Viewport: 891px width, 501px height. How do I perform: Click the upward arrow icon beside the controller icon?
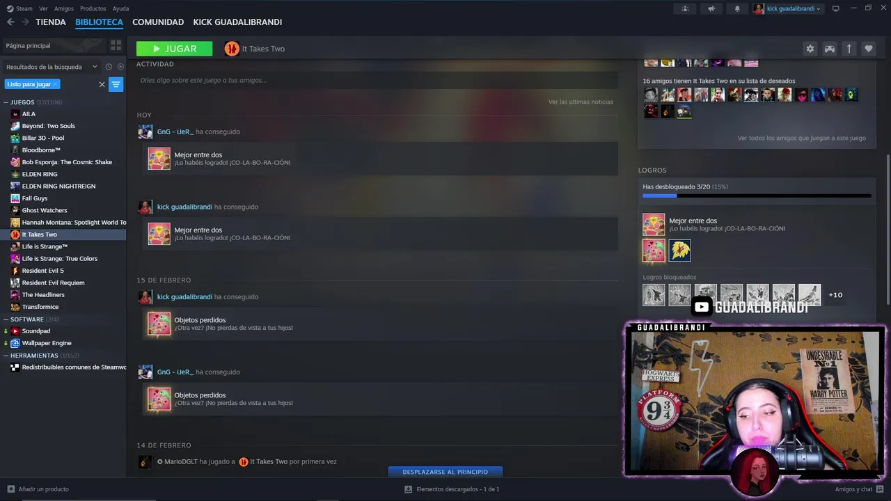pos(849,49)
